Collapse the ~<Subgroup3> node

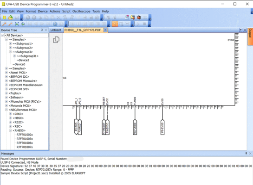click(10, 52)
